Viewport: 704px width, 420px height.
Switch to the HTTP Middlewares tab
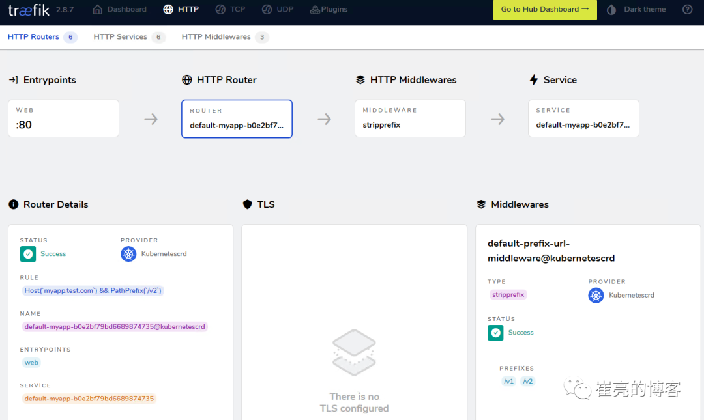tap(225, 37)
